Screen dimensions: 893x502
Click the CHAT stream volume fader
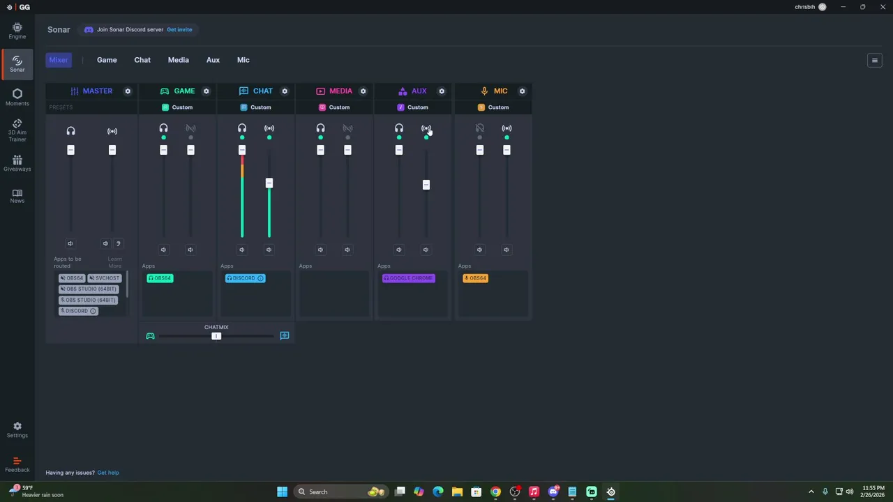269,183
